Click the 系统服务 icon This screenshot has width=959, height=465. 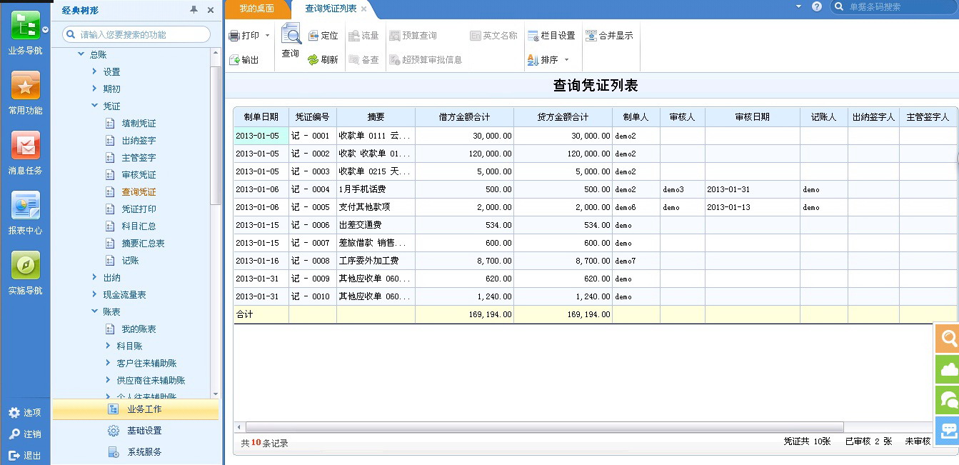[113, 452]
